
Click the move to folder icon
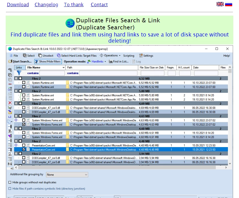pyautogui.click(x=10, y=112)
